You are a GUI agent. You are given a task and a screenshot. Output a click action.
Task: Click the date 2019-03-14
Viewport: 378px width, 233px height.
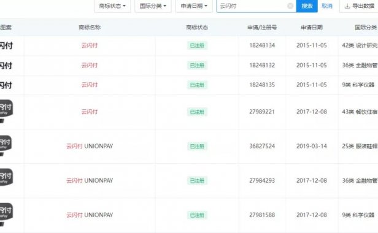point(312,146)
